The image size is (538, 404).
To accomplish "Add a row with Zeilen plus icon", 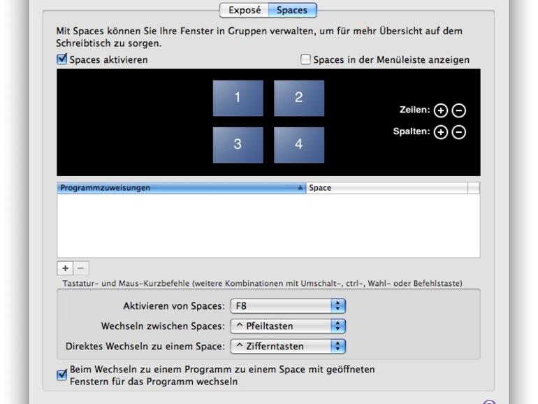I will 441,110.
